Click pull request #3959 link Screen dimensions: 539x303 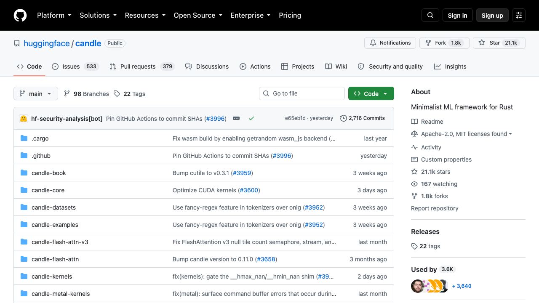(x=242, y=173)
